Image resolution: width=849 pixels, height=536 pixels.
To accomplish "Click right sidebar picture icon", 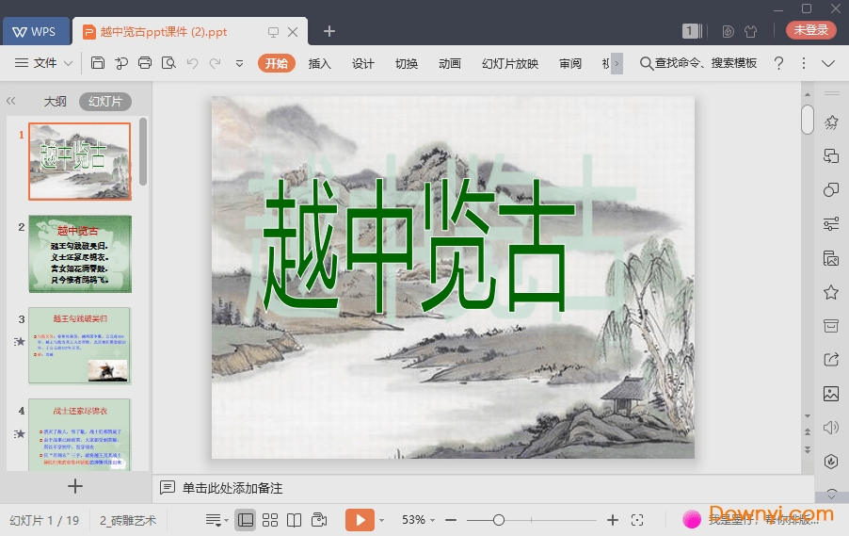I will point(831,394).
